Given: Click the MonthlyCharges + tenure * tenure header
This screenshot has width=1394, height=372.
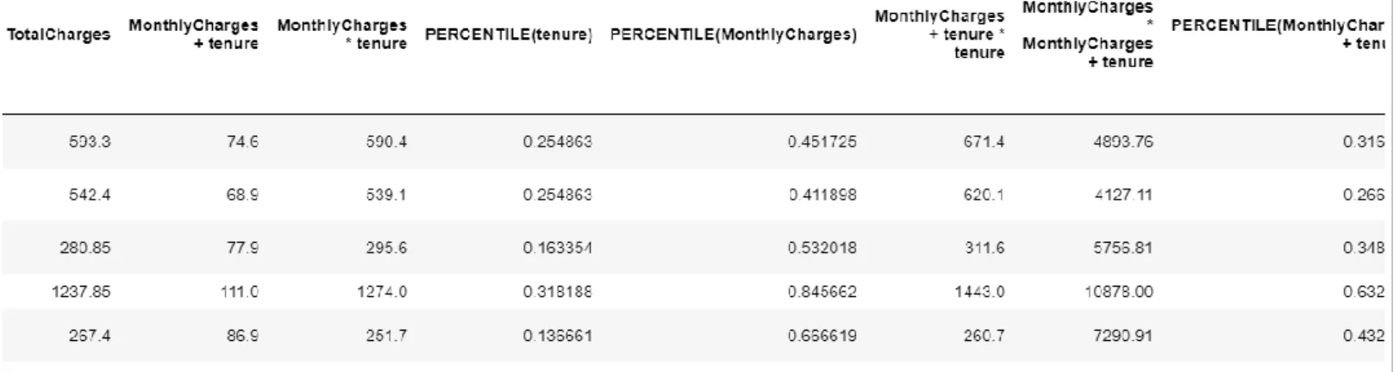Looking at the screenshot, I should (x=940, y=34).
